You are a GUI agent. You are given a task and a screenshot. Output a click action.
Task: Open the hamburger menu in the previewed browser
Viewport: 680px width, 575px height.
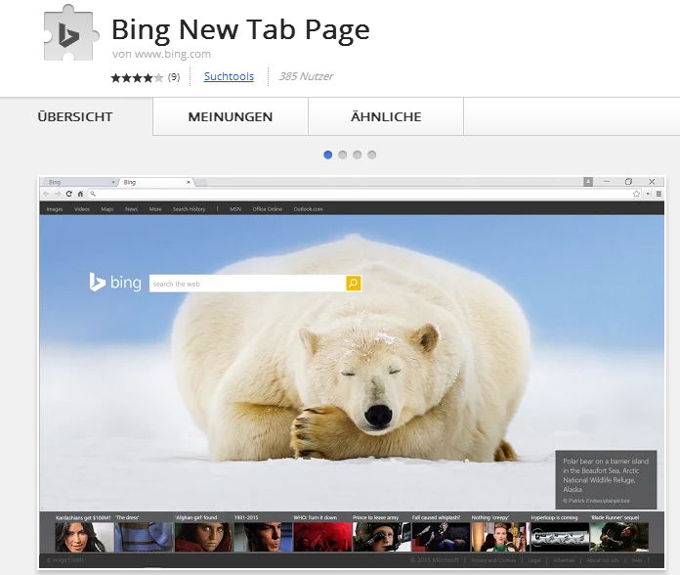(659, 194)
